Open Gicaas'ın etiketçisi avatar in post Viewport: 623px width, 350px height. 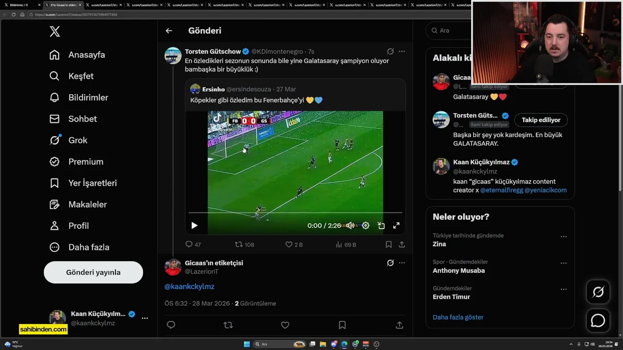173,267
